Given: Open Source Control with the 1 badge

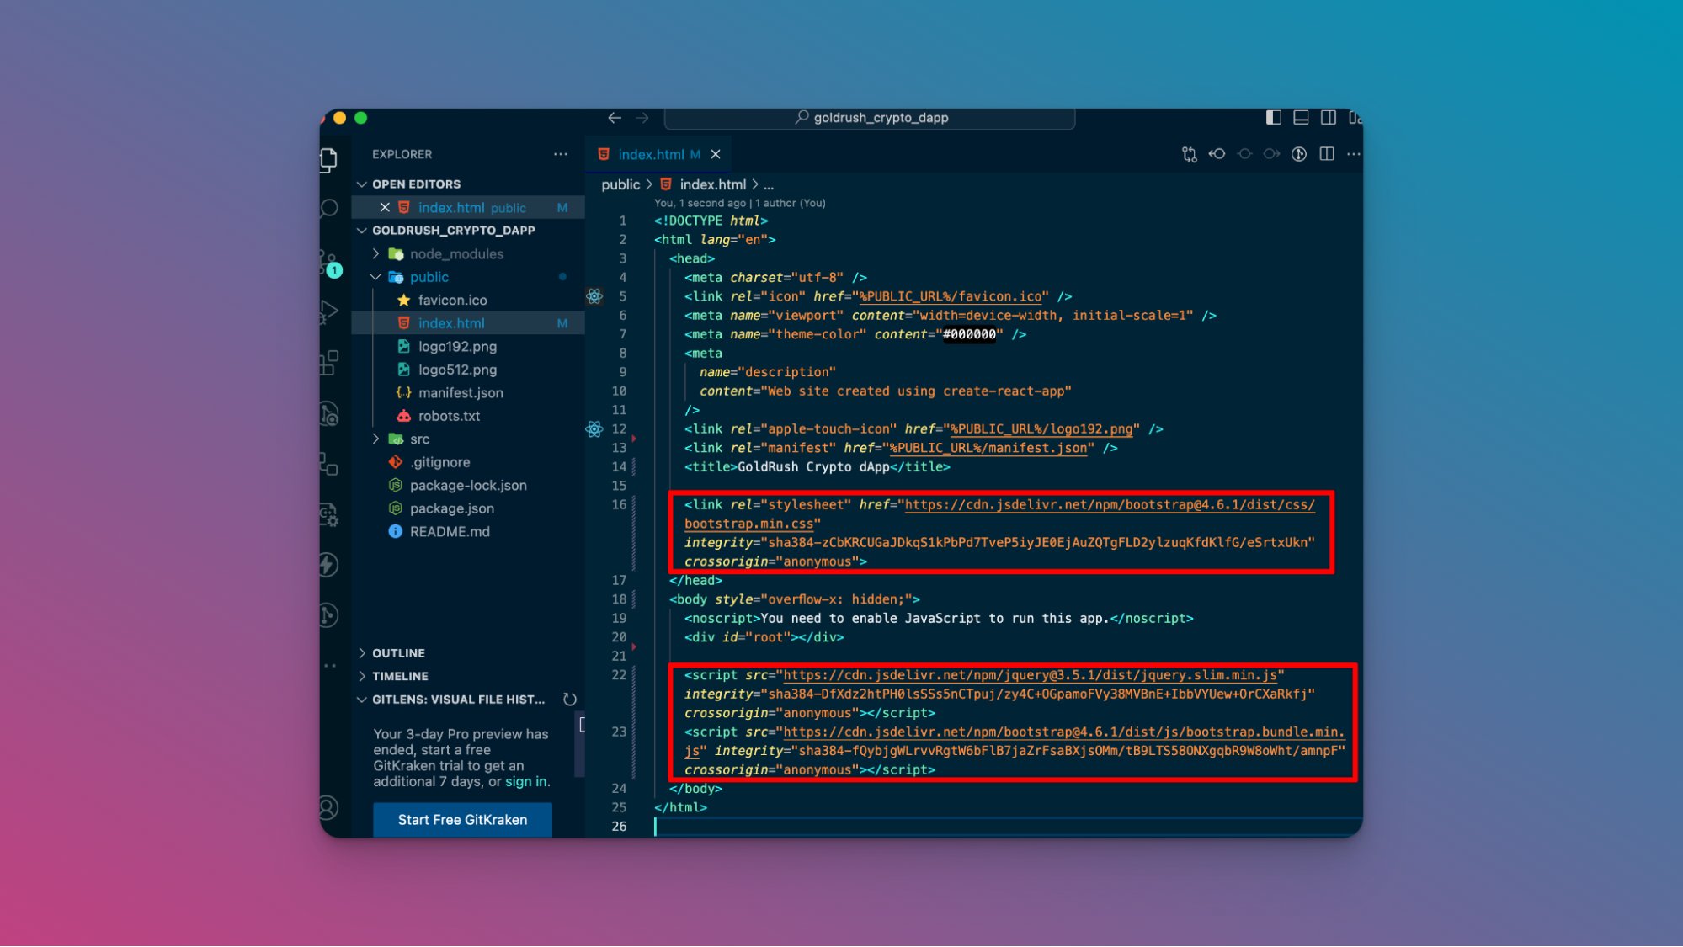Looking at the screenshot, I should (x=329, y=262).
